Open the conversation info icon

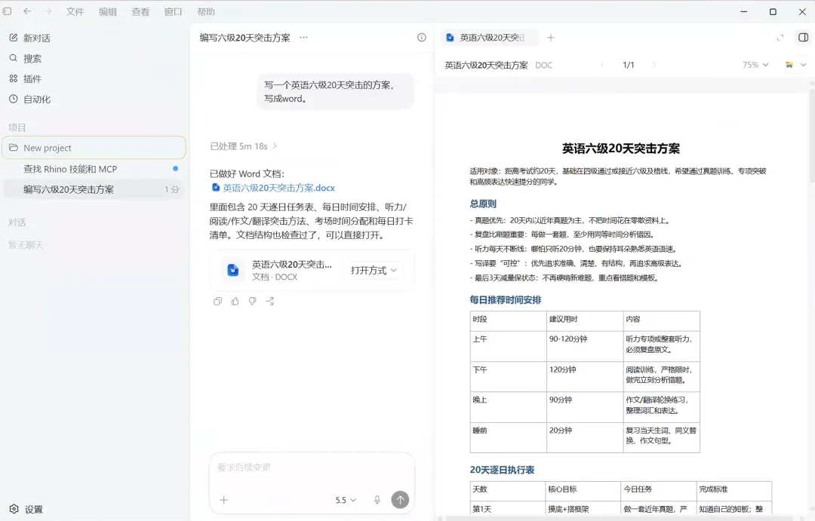point(422,38)
